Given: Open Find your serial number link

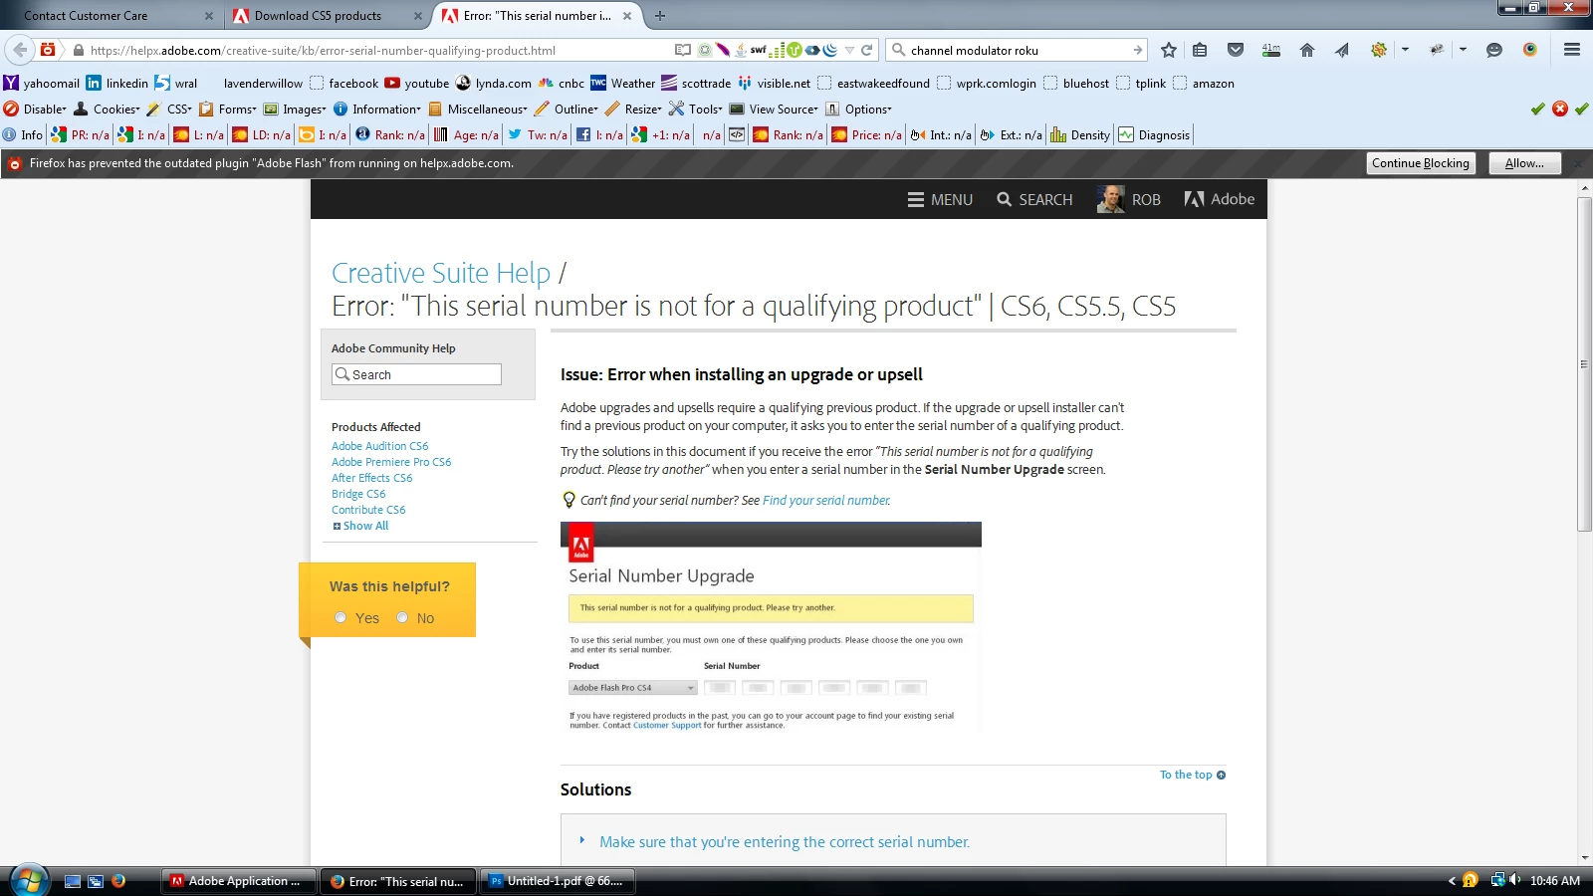Looking at the screenshot, I should (826, 501).
